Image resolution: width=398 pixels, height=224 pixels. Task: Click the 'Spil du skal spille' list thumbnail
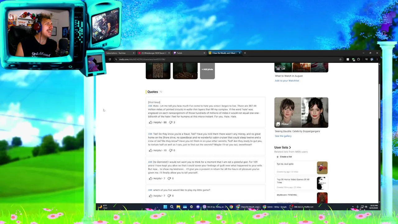(x=322, y=168)
